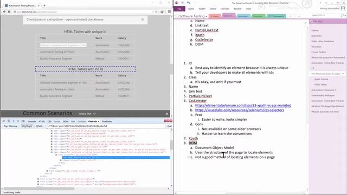
Task: Open the OneNote VIEW ribbon tab
Action: [x=248, y=9]
